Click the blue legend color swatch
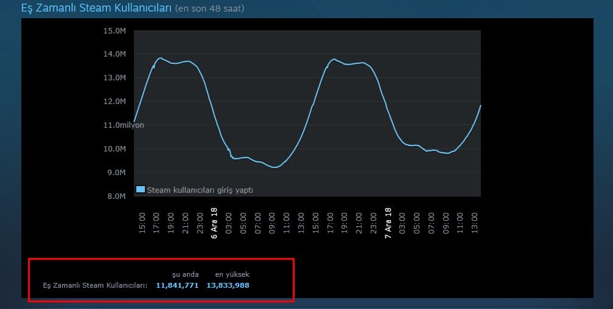 pos(141,190)
